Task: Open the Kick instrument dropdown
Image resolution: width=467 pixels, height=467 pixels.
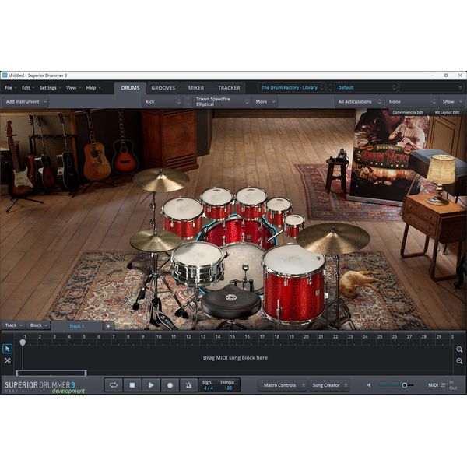Action: tap(163, 101)
